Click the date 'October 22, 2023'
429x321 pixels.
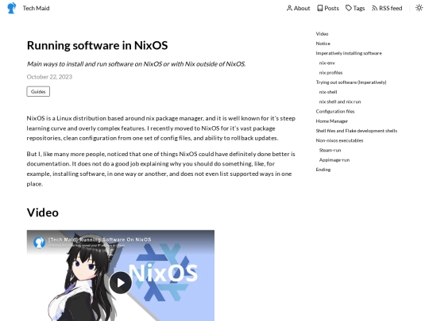49,77
